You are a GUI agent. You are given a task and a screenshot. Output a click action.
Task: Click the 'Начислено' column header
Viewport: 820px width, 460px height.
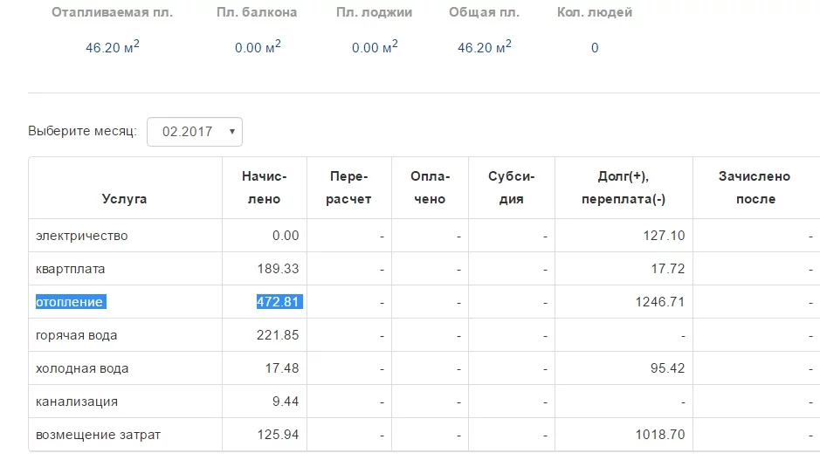coord(264,188)
